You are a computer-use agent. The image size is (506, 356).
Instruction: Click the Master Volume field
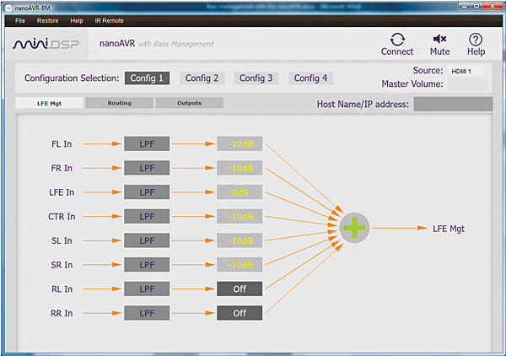click(467, 84)
